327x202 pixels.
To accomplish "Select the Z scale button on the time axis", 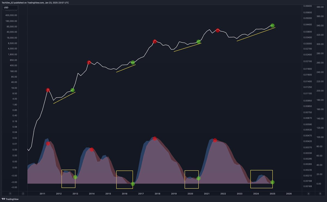I will pos(23,193).
